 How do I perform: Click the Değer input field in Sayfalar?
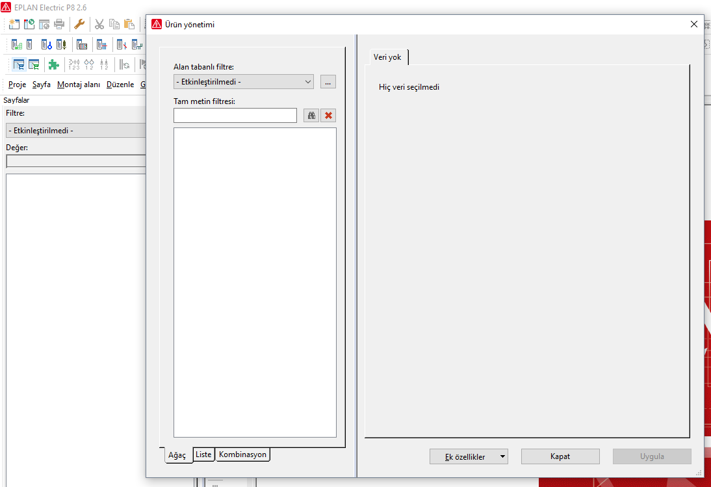point(76,161)
